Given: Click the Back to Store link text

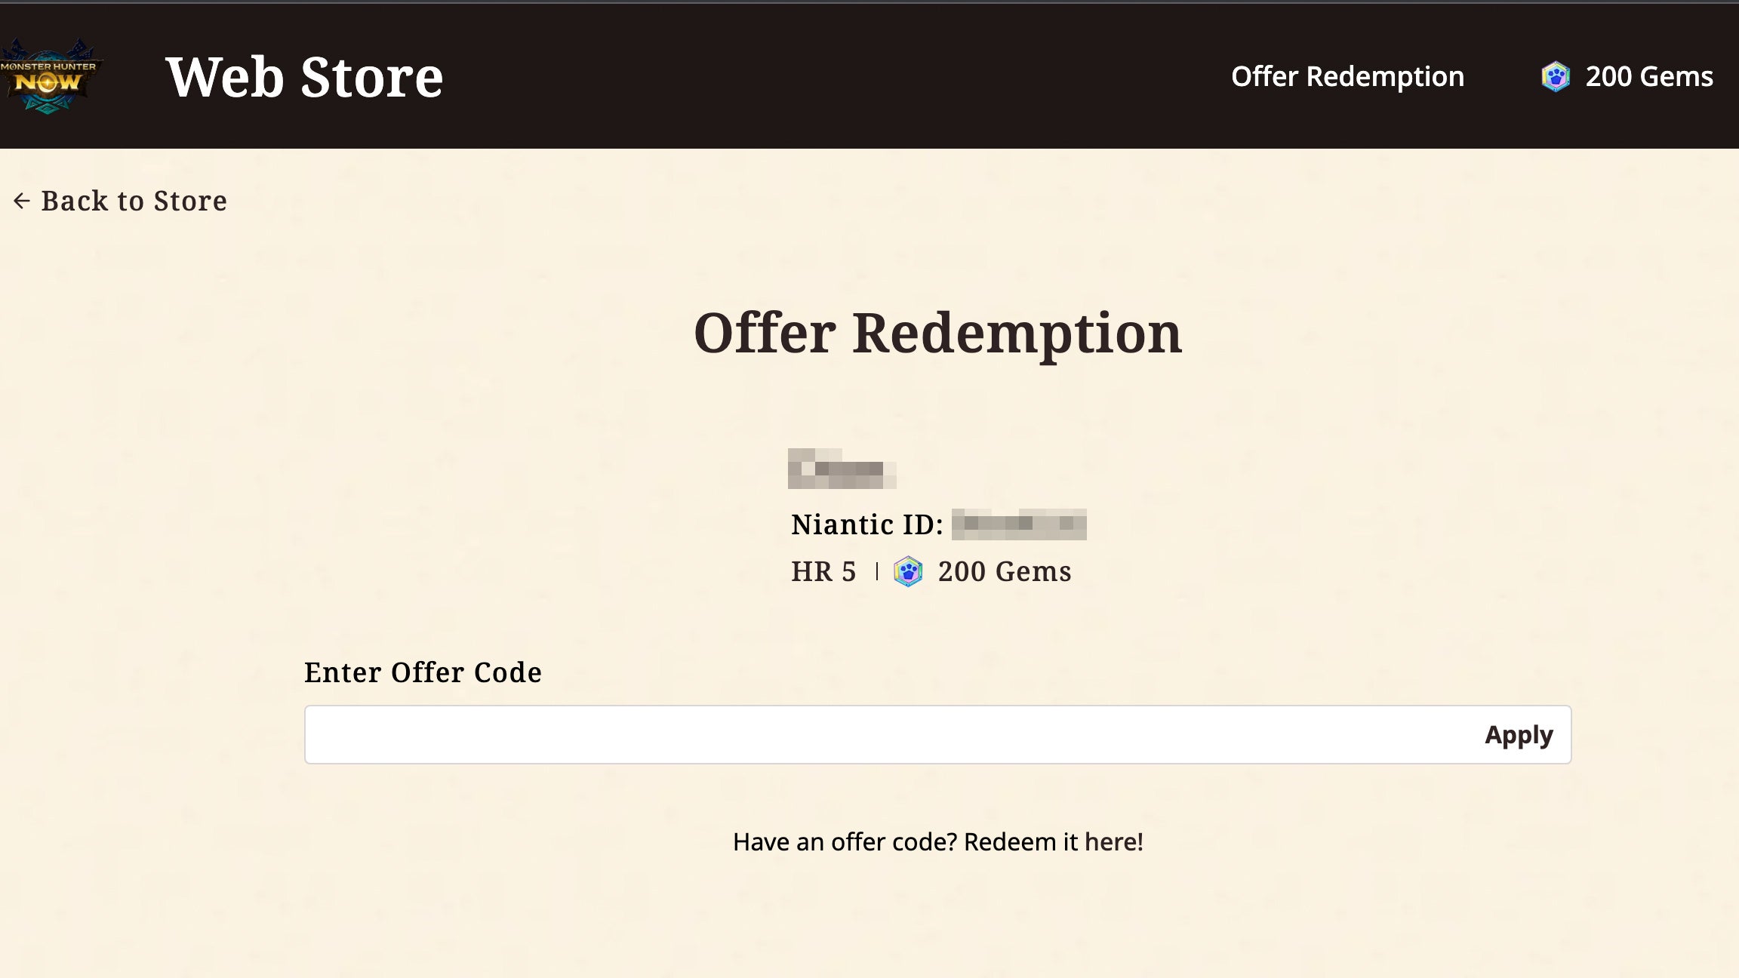Looking at the screenshot, I should [134, 201].
